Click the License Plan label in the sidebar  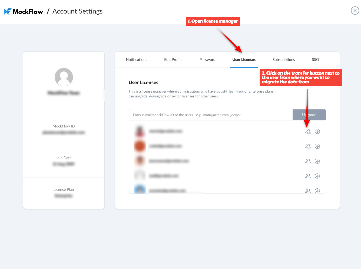point(64,189)
